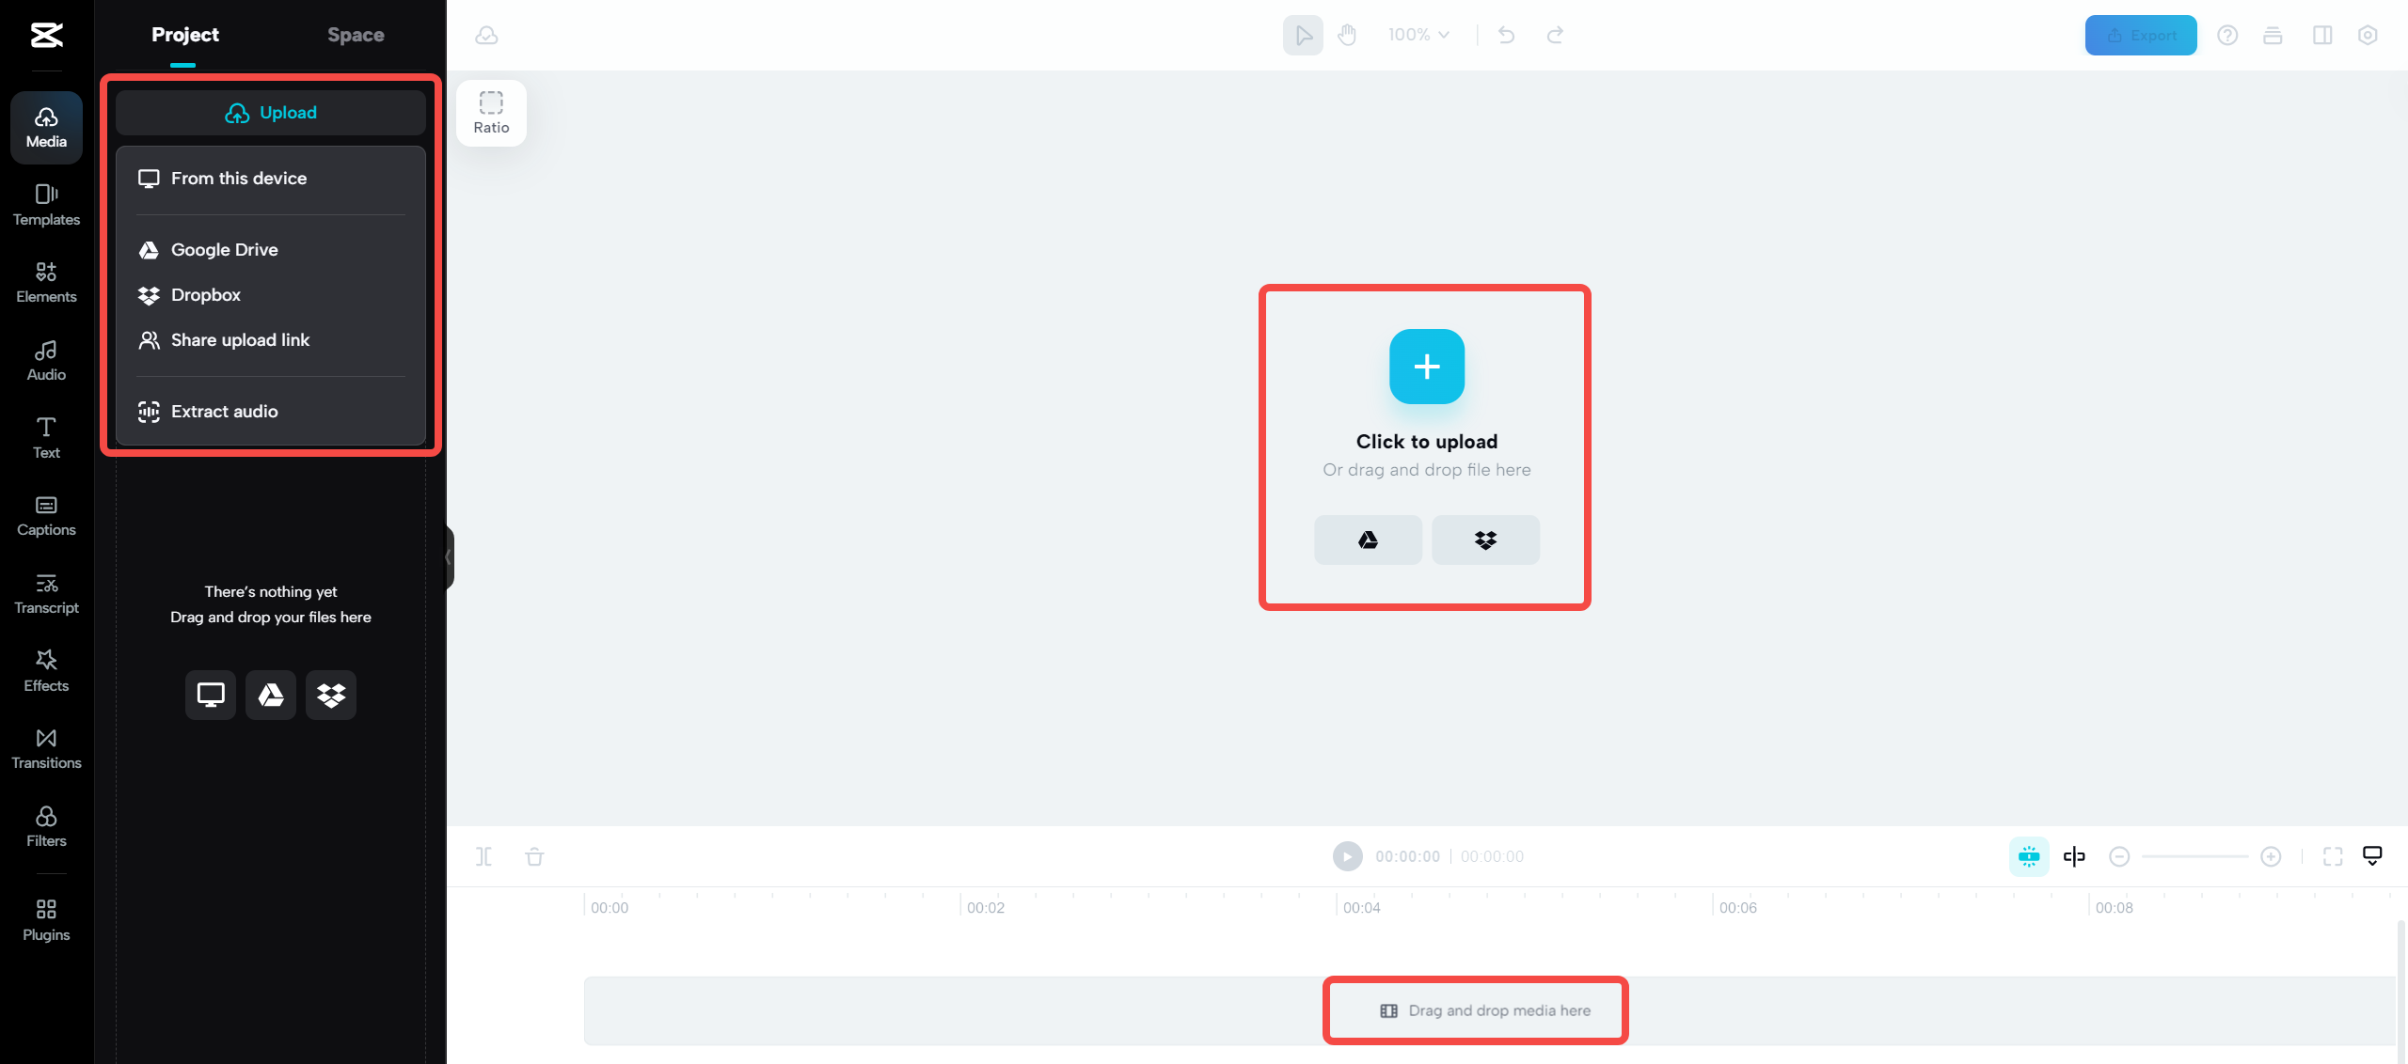Open the Audio library
The height and width of the screenshot is (1064, 2408).
tap(45, 360)
